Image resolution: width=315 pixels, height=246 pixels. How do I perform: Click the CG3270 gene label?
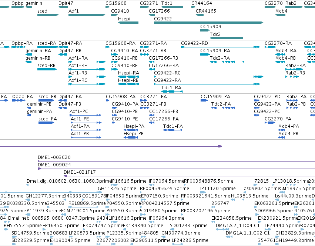274,3
